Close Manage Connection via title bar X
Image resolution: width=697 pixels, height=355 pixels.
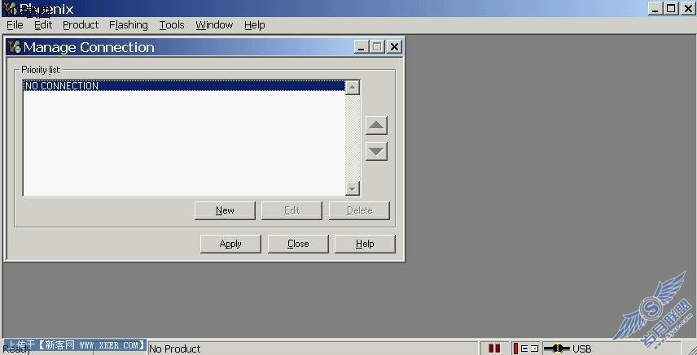(394, 46)
